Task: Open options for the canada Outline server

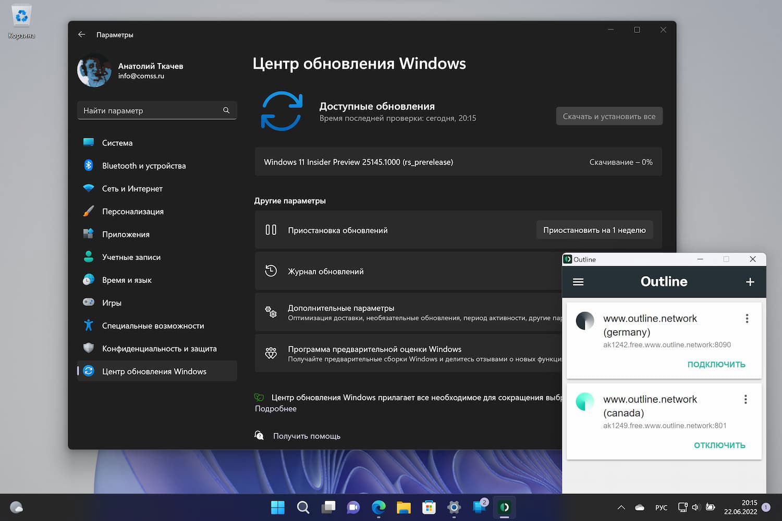Action: coord(746,399)
